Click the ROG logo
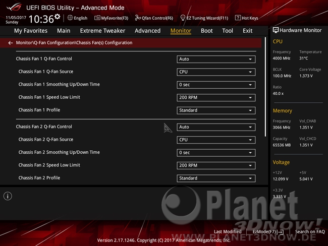This screenshot has height=246, width=328. click(x=14, y=7)
